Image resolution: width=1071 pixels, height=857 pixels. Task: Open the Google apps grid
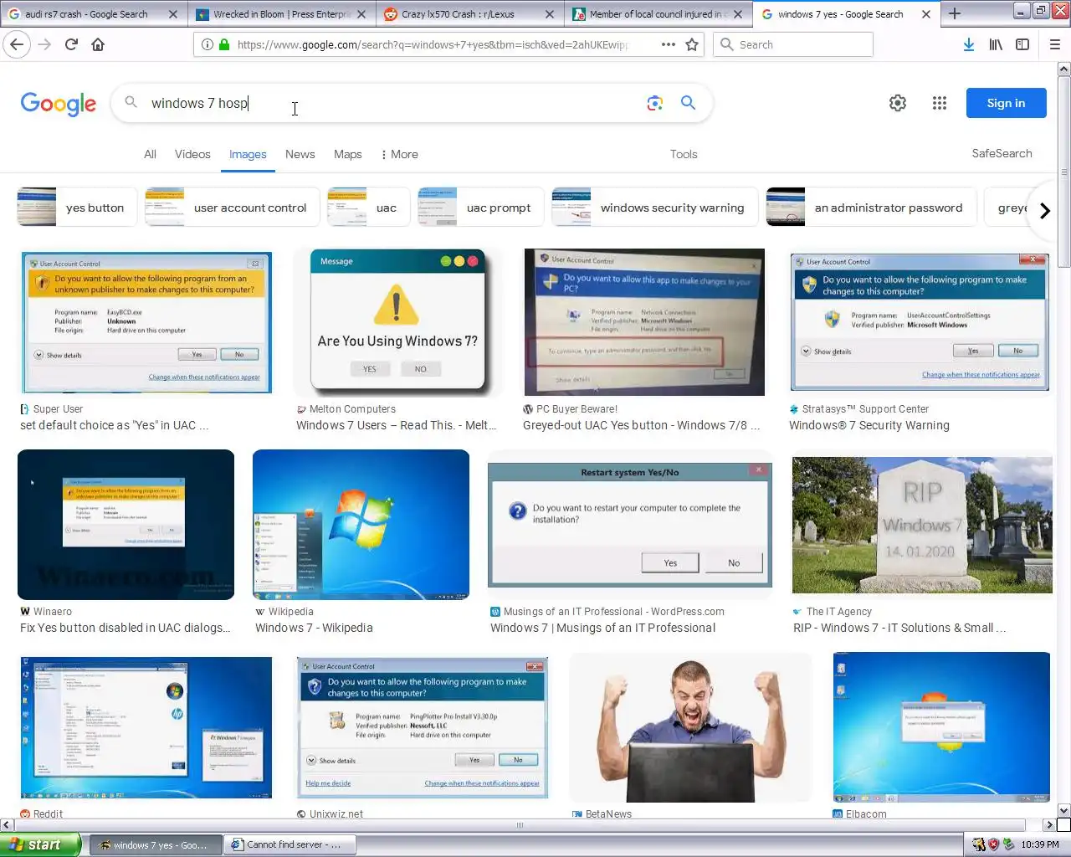pos(940,103)
